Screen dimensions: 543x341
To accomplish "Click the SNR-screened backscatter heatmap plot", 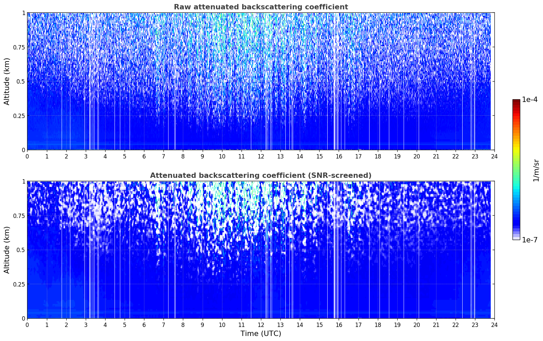I will tap(261, 250).
